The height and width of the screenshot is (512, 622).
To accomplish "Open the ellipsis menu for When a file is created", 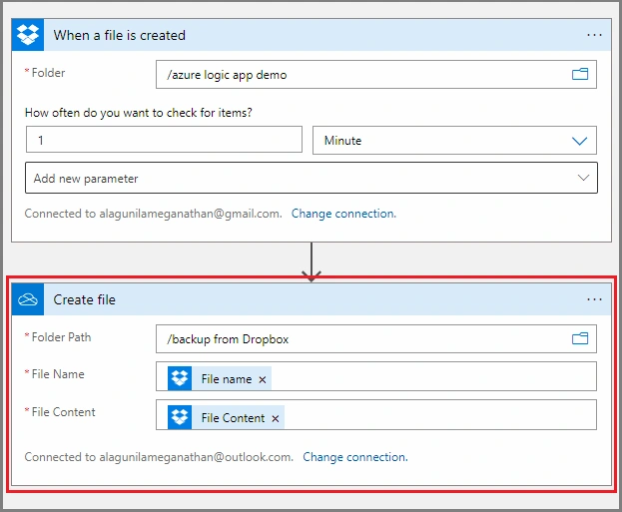I will tap(594, 35).
